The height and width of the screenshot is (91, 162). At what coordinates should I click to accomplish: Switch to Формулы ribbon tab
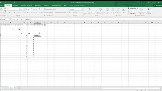(x=38, y=6)
